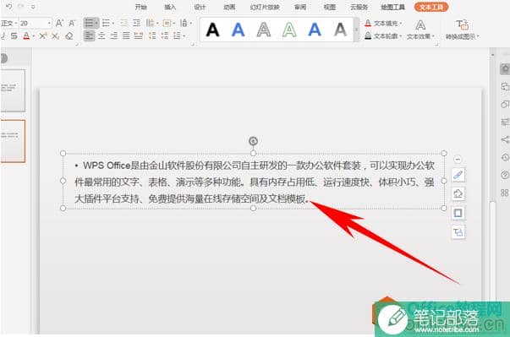Apply the first blue A text style

click(x=239, y=30)
